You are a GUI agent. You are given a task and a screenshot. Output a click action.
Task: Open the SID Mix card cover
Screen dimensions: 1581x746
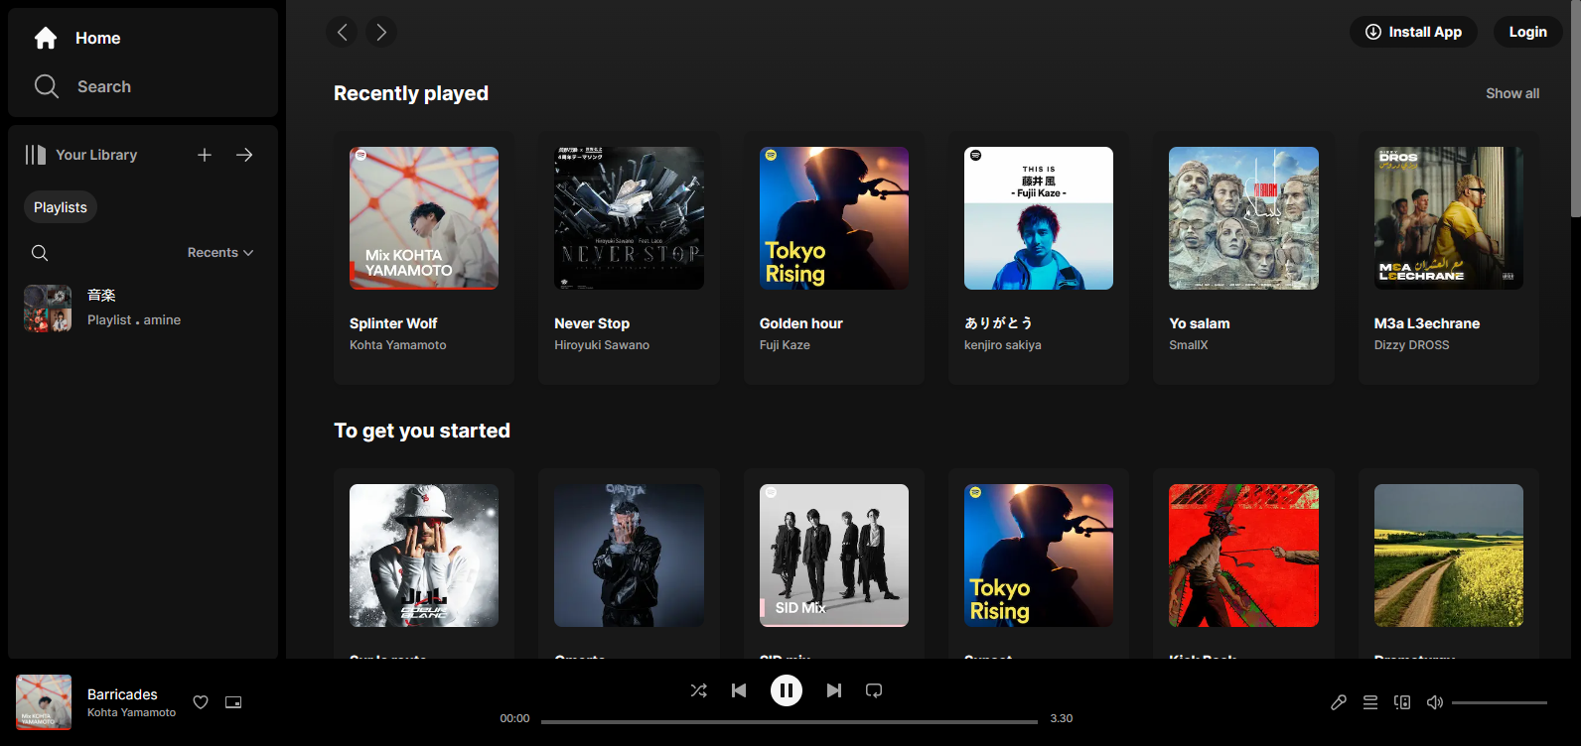point(834,556)
